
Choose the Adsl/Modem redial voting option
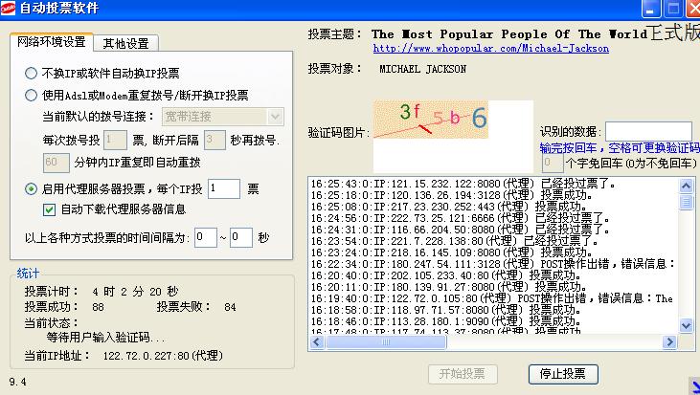coord(32,95)
